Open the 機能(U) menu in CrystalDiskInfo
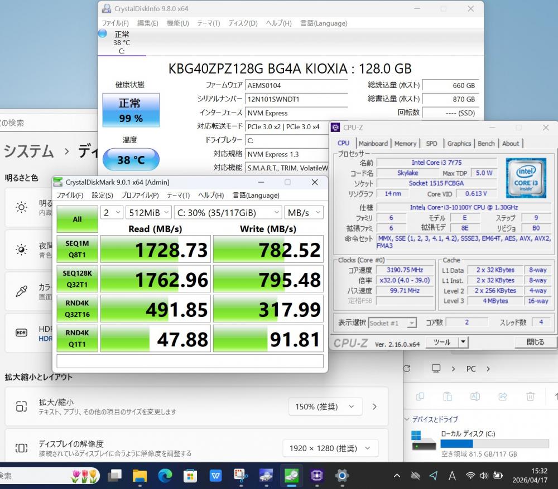 [177, 23]
